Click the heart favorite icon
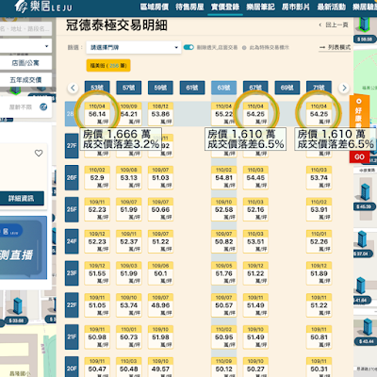This screenshot has width=377, height=377. coord(39,154)
